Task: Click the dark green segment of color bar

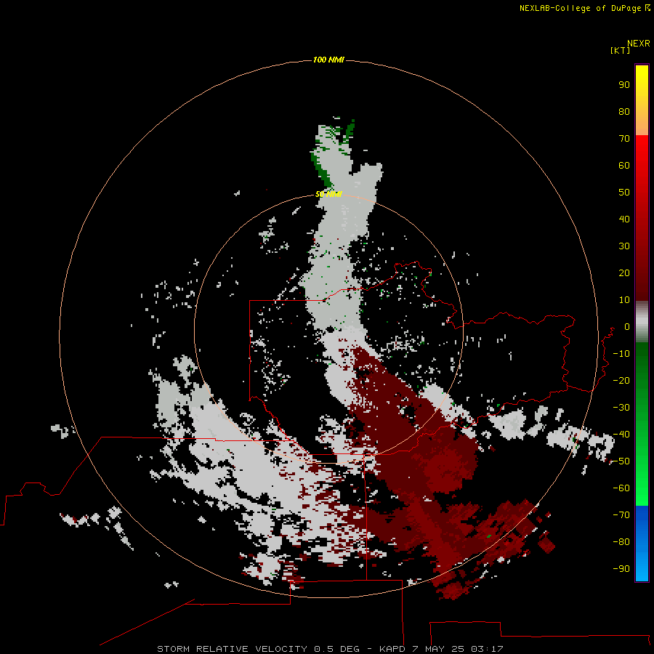Action: (x=642, y=424)
